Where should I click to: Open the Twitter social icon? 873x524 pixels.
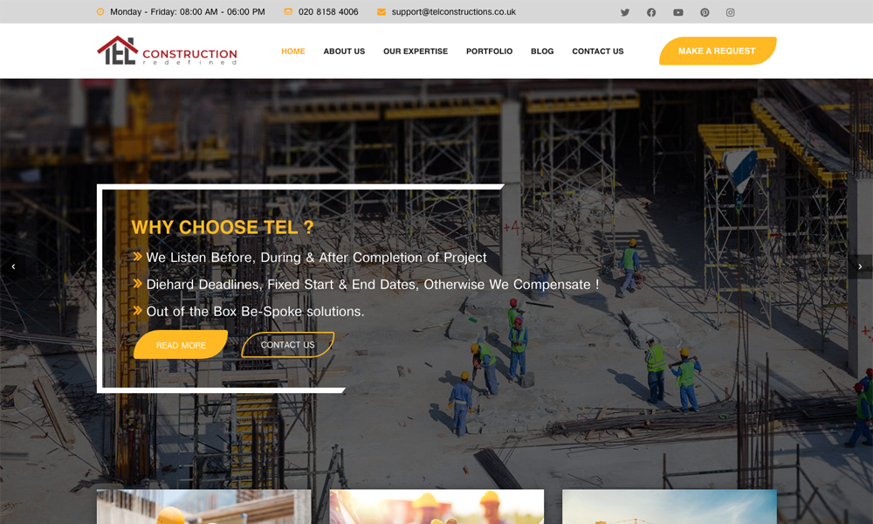point(625,12)
